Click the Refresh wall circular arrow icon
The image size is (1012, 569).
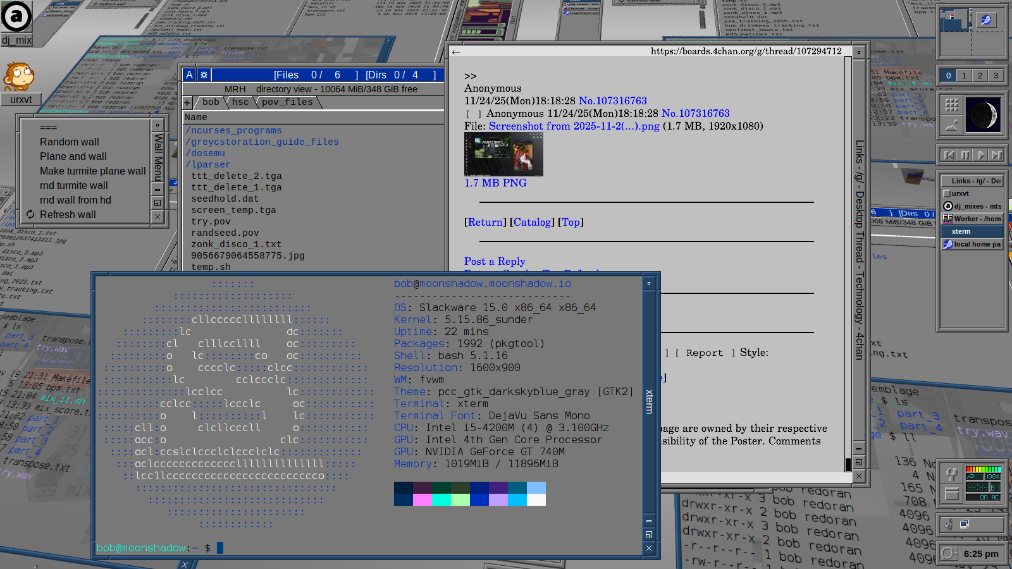(x=30, y=214)
